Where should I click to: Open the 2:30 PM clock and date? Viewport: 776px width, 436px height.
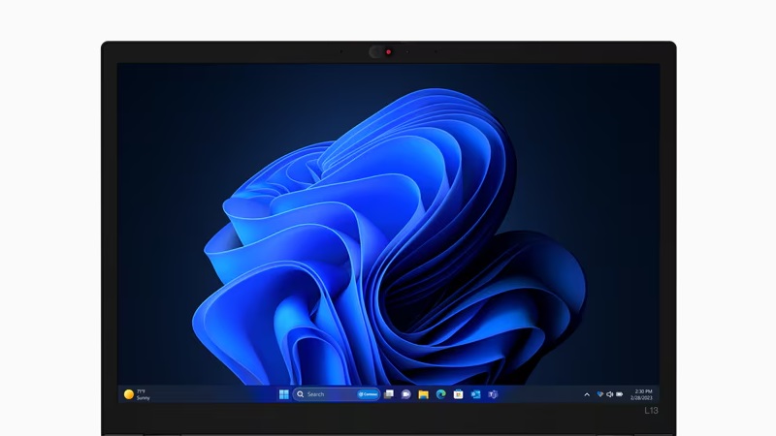coord(641,394)
